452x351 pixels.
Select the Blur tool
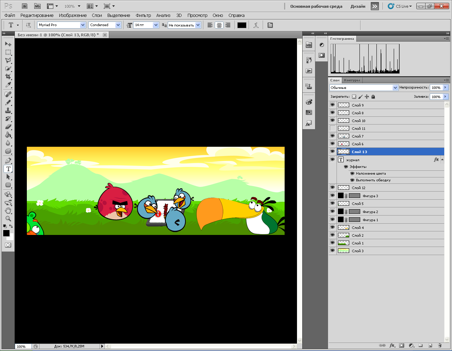(x=8, y=143)
